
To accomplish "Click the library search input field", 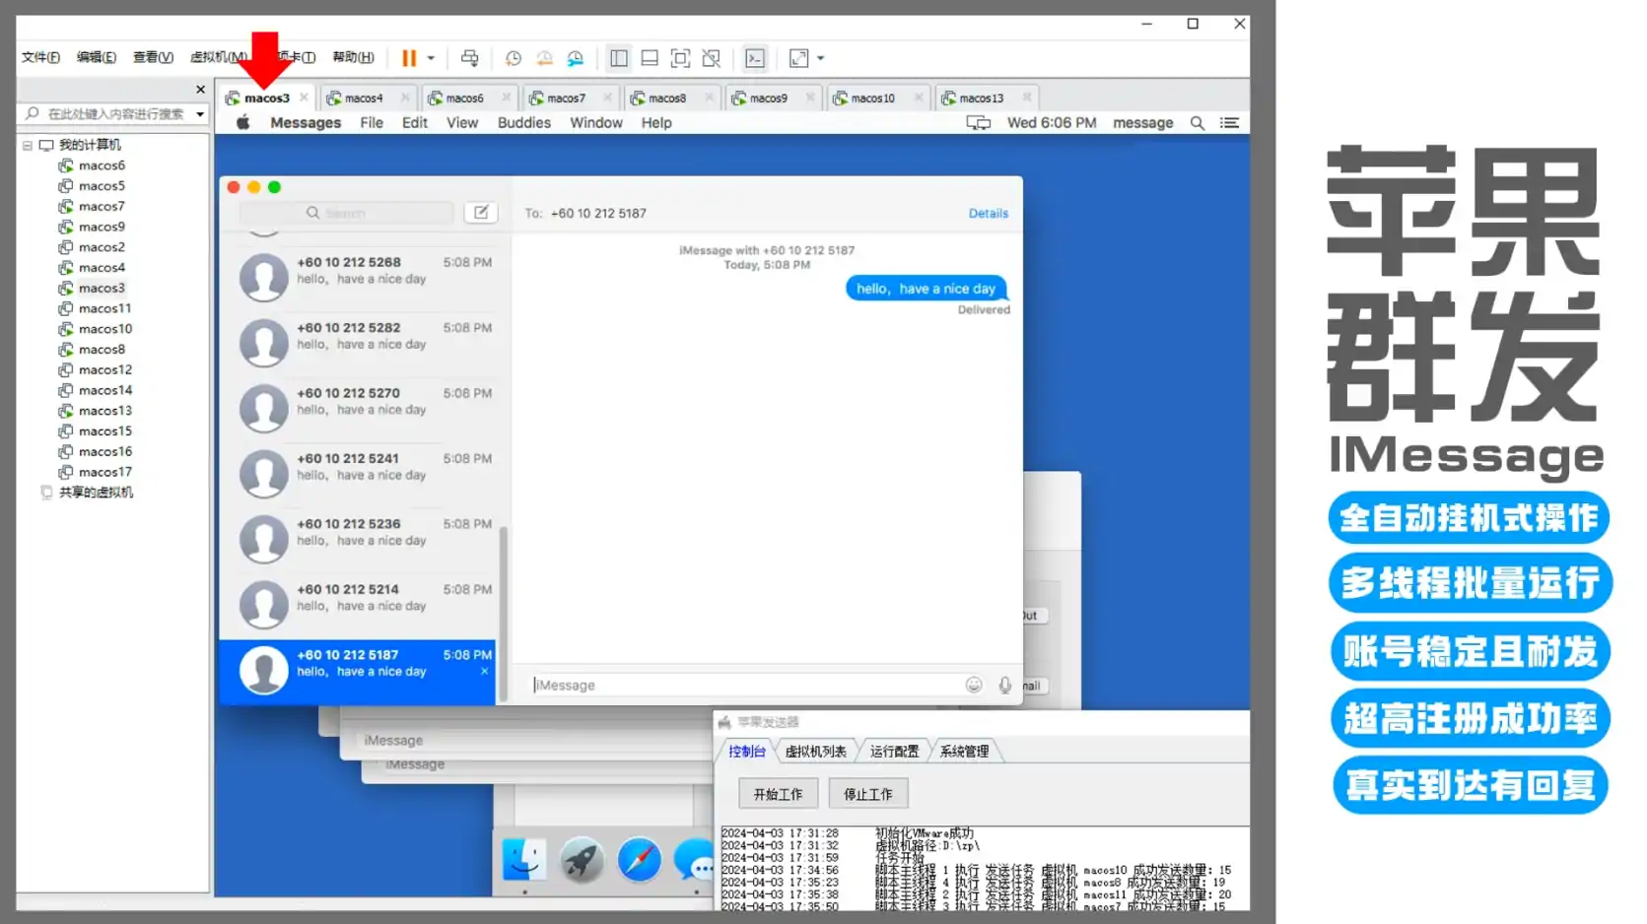I will [x=115, y=114].
